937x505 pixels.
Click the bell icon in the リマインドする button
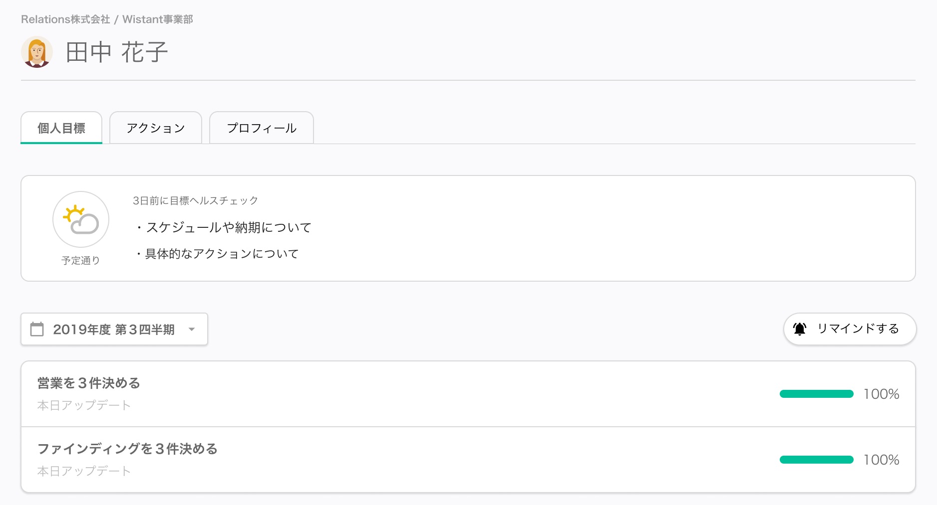(x=800, y=329)
